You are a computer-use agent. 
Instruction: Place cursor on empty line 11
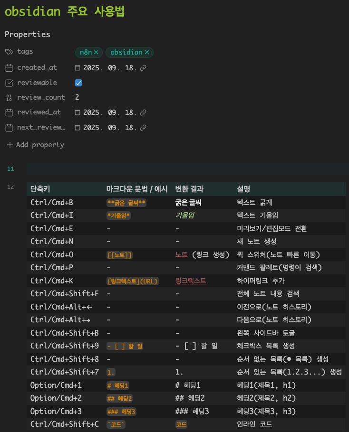(188, 169)
